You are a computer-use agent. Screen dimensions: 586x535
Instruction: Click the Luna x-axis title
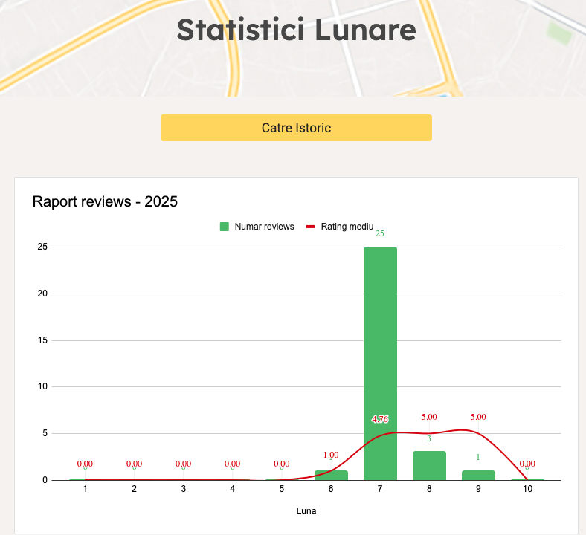pyautogui.click(x=306, y=511)
